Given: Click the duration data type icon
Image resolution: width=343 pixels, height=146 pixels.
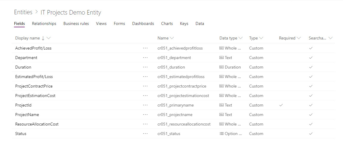Looking at the screenshot, I should pos(221,67).
